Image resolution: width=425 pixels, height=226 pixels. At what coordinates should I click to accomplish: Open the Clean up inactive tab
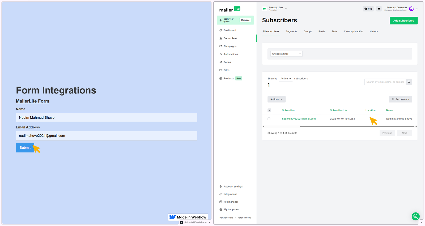click(353, 31)
